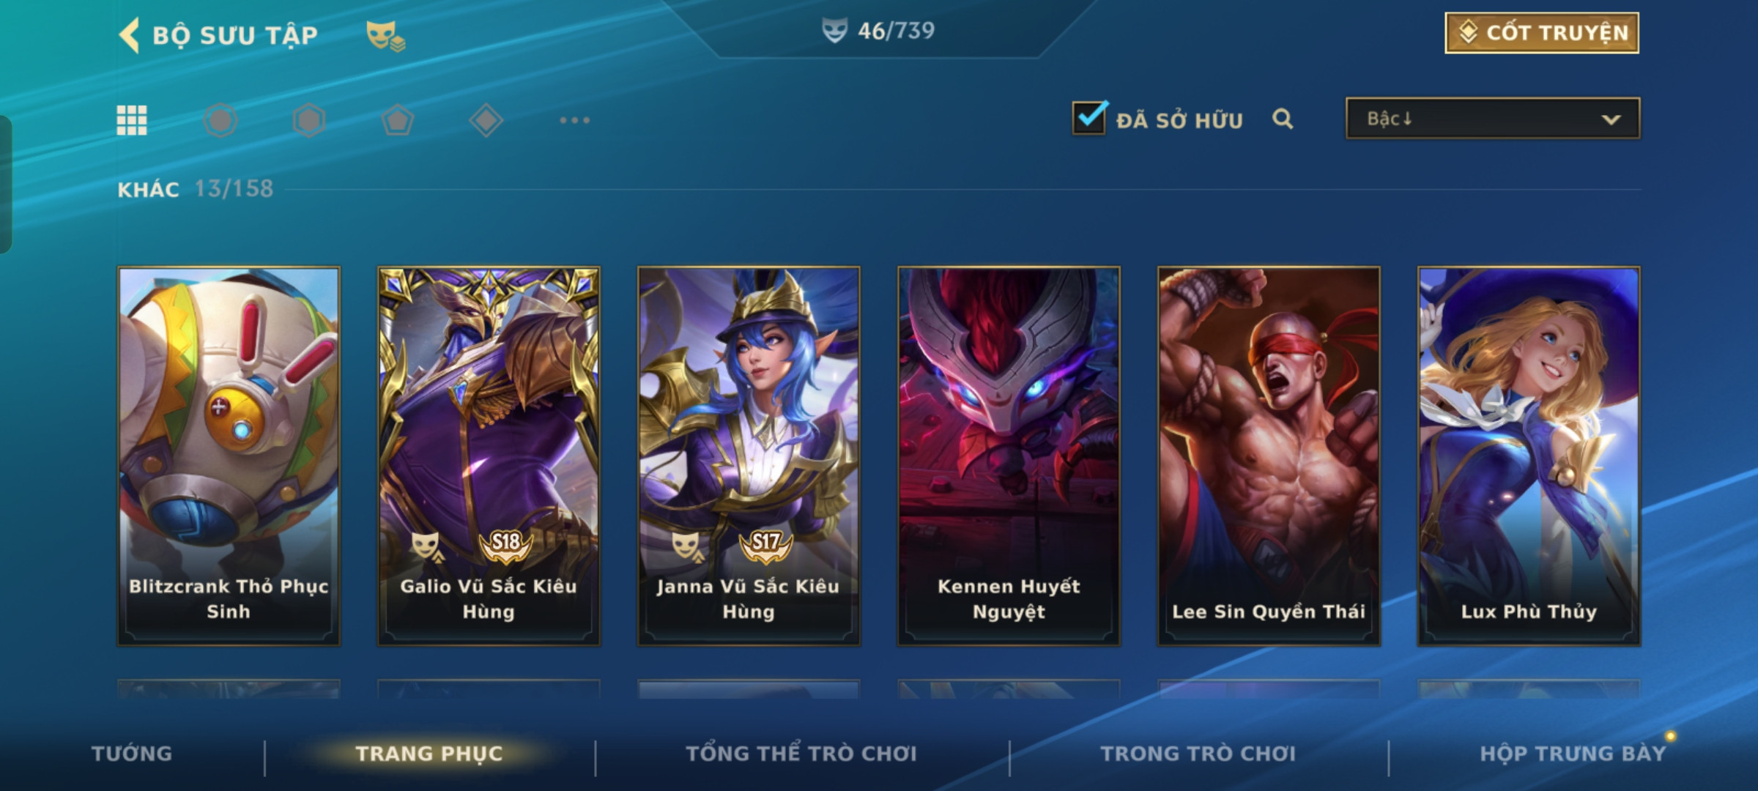Open the Bậc sort dropdown

(1493, 119)
